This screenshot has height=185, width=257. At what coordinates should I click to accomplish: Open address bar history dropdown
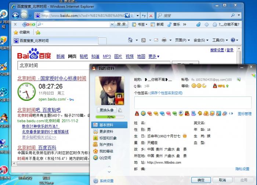point(138,15)
